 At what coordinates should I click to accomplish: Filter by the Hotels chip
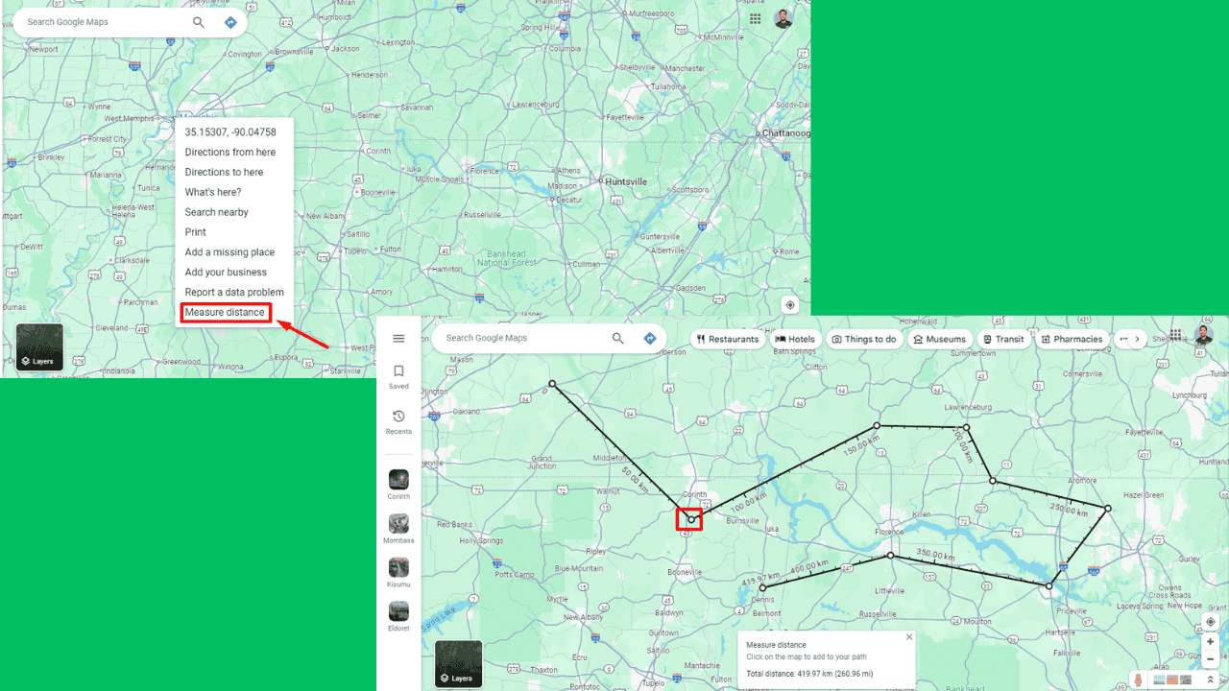(795, 339)
